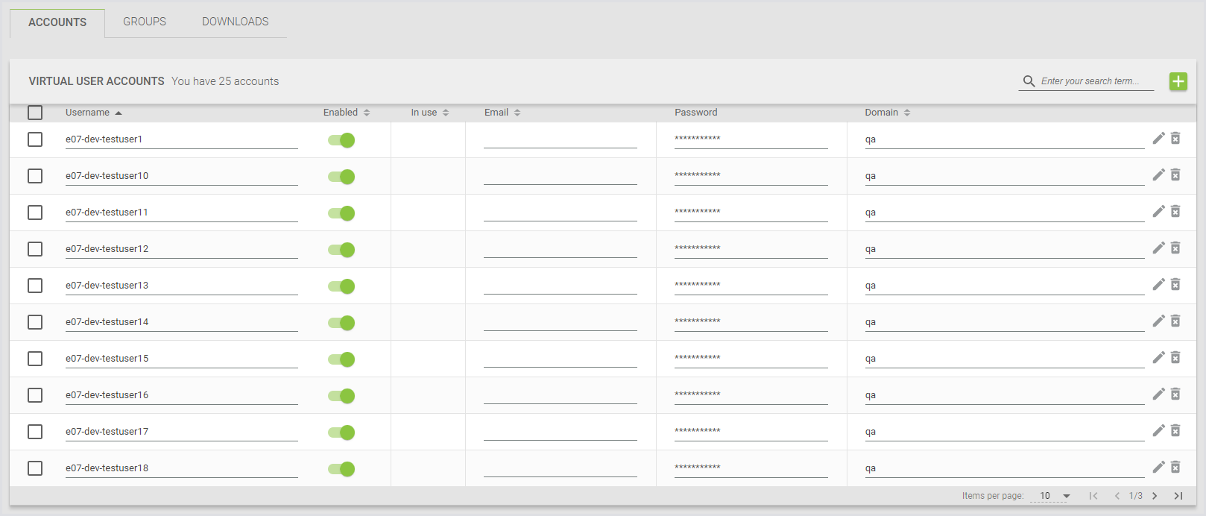Image resolution: width=1206 pixels, height=516 pixels.
Task: Edit account e07-dev-testuser15 with pencil icon
Action: coord(1158,357)
